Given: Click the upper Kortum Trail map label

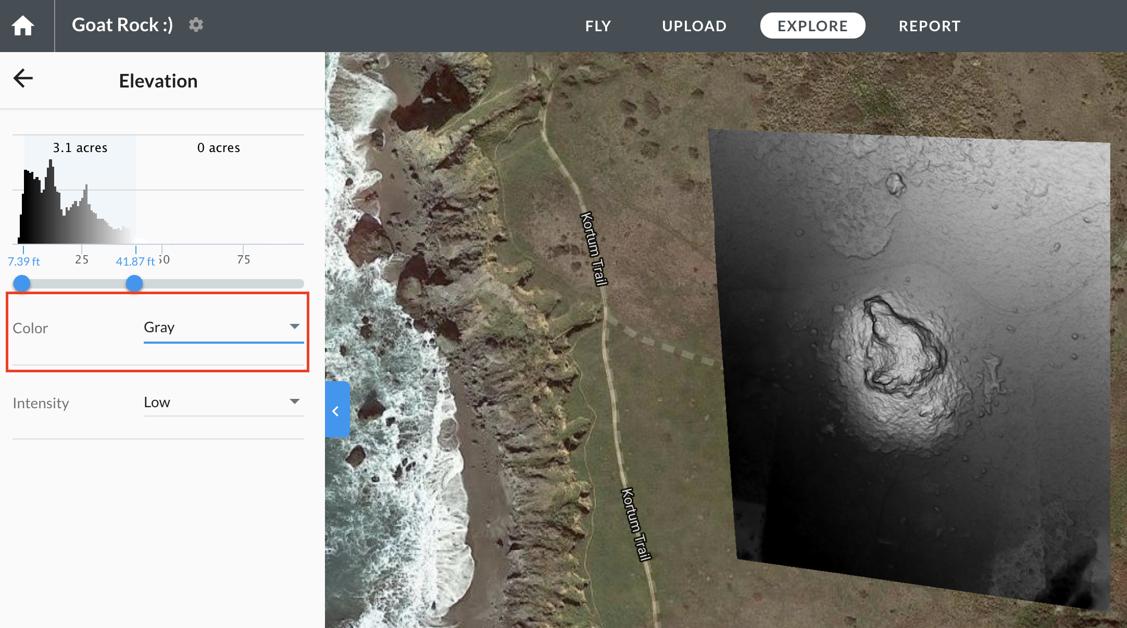Looking at the screenshot, I should pyautogui.click(x=594, y=248).
